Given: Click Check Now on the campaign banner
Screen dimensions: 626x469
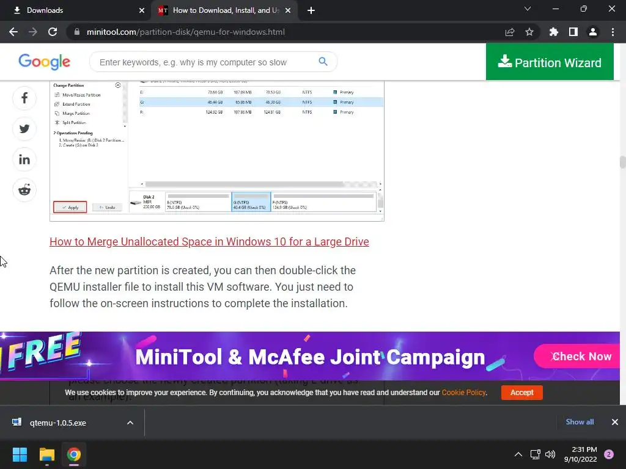Looking at the screenshot, I should [x=576, y=356].
